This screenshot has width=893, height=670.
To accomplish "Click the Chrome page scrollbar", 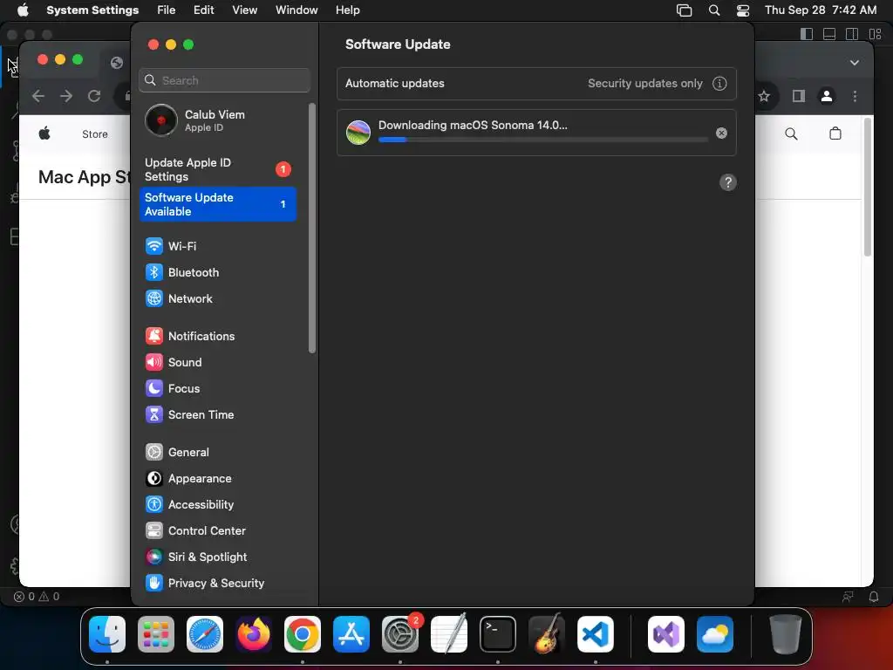I will 868,187.
